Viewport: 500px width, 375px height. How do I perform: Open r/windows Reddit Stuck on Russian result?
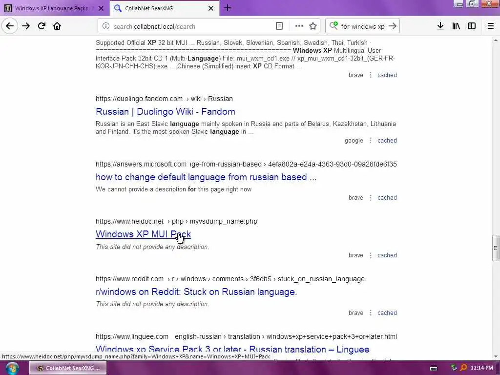pos(196,292)
